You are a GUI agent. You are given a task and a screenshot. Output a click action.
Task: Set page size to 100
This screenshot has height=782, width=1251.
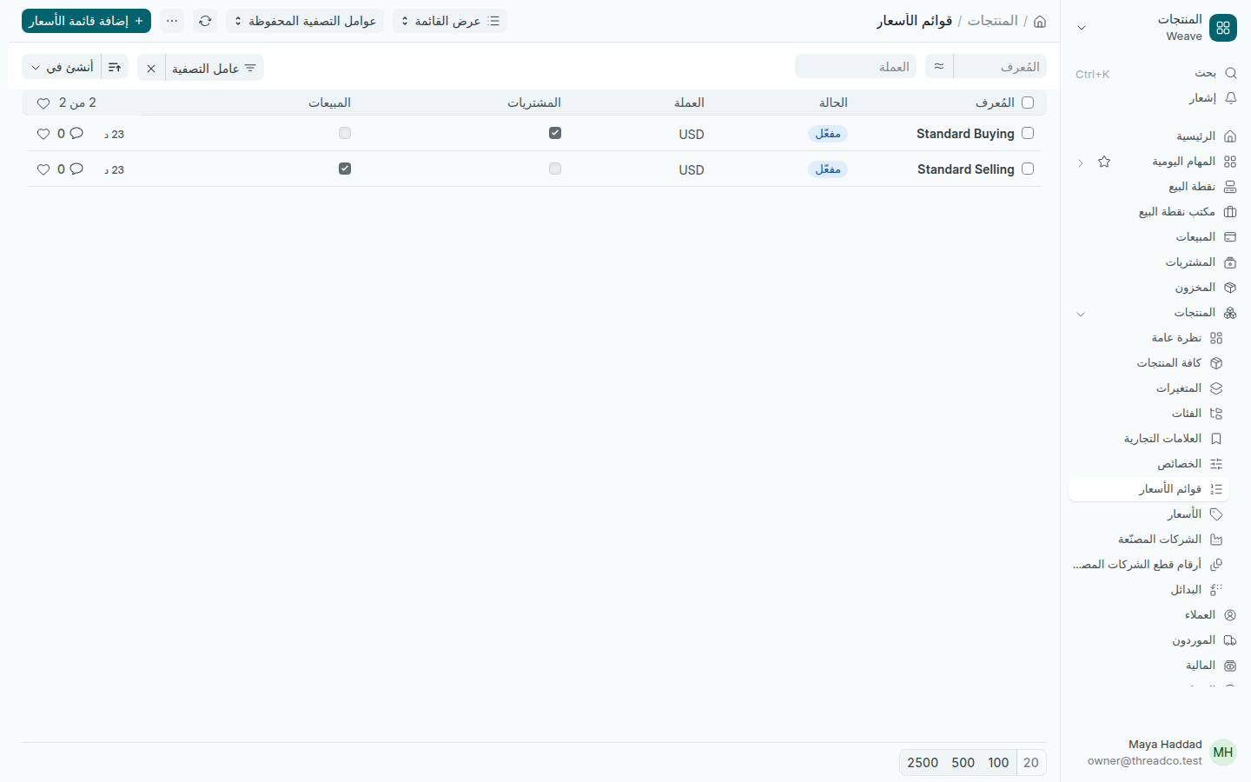(x=998, y=763)
